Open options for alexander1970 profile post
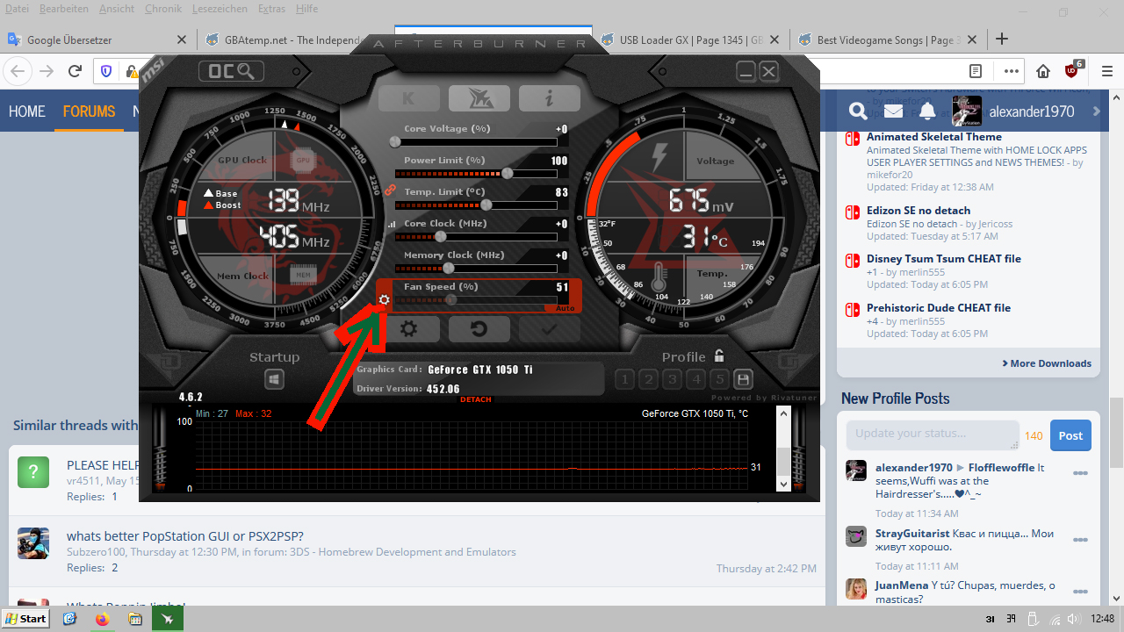Image resolution: width=1124 pixels, height=632 pixels. pyautogui.click(x=1080, y=474)
